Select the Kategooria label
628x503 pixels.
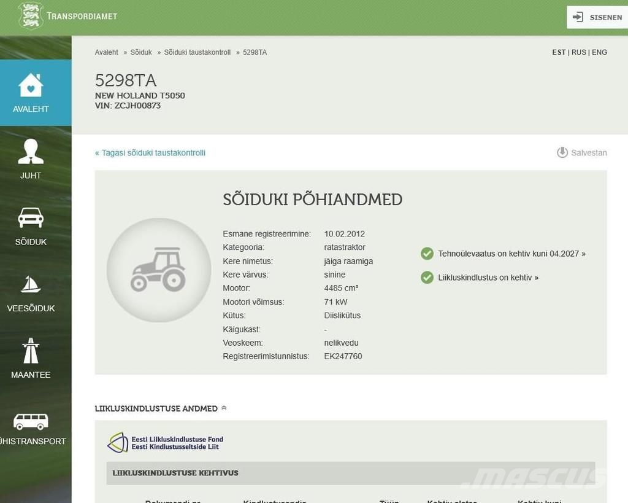pos(243,247)
